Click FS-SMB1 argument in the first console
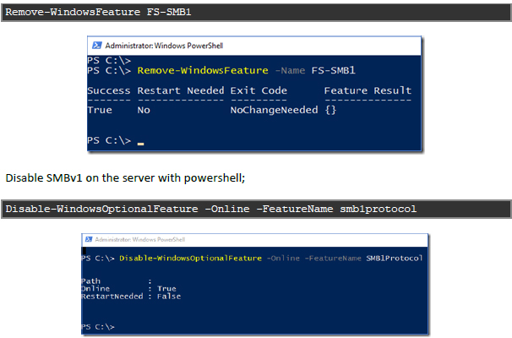 tap(333, 70)
